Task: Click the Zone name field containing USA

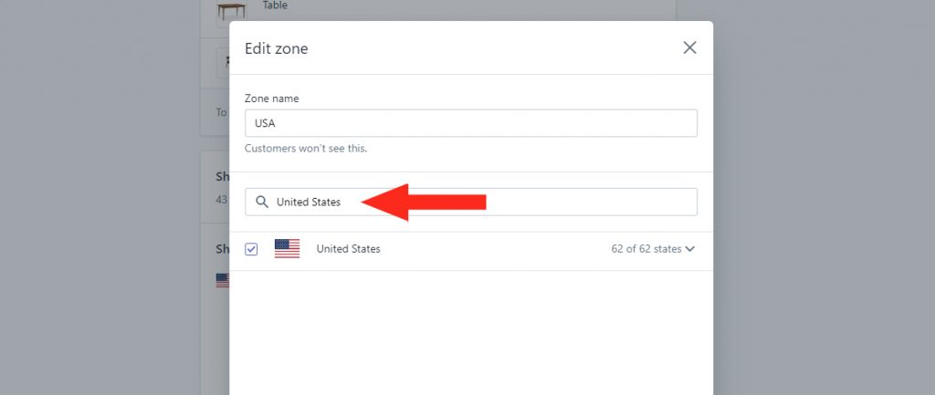Action: click(x=470, y=123)
